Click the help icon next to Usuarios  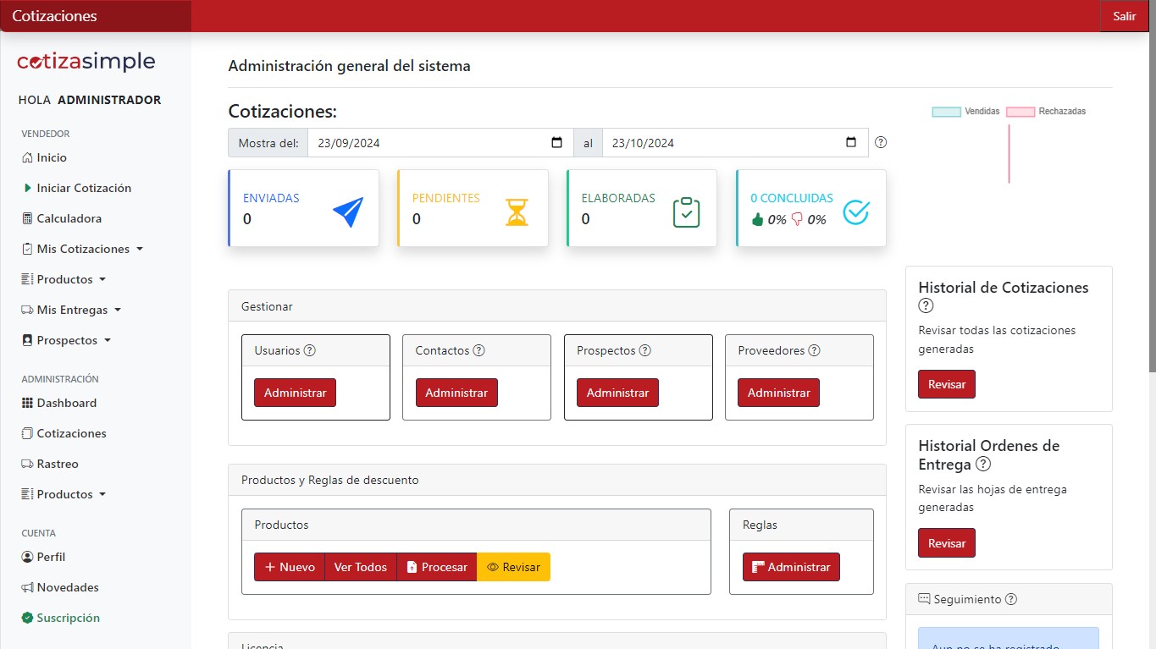[x=310, y=350]
